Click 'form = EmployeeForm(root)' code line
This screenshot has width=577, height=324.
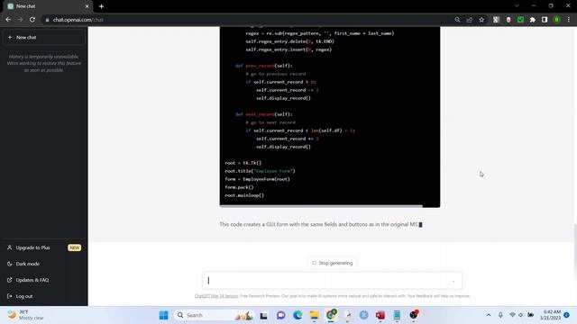pos(257,179)
